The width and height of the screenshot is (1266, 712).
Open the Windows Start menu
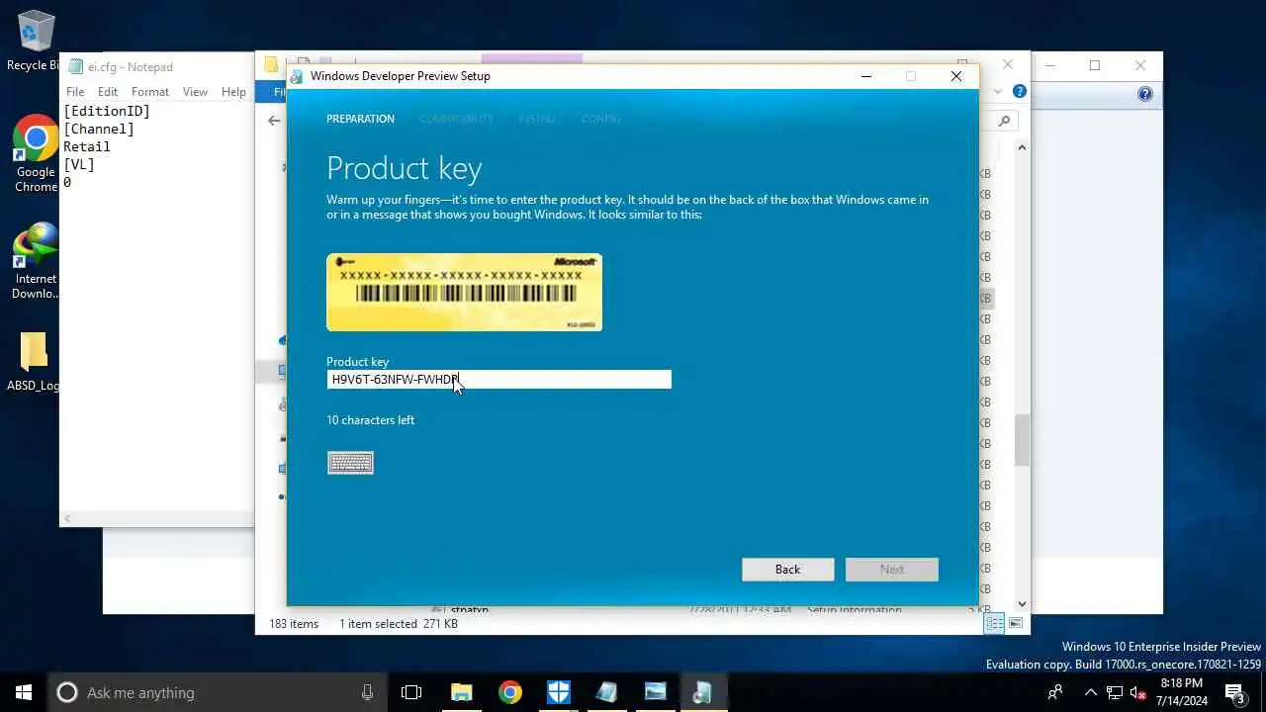pyautogui.click(x=24, y=692)
